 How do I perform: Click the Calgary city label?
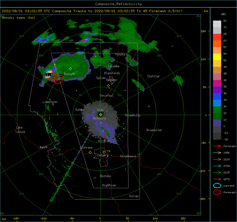click(x=103, y=155)
